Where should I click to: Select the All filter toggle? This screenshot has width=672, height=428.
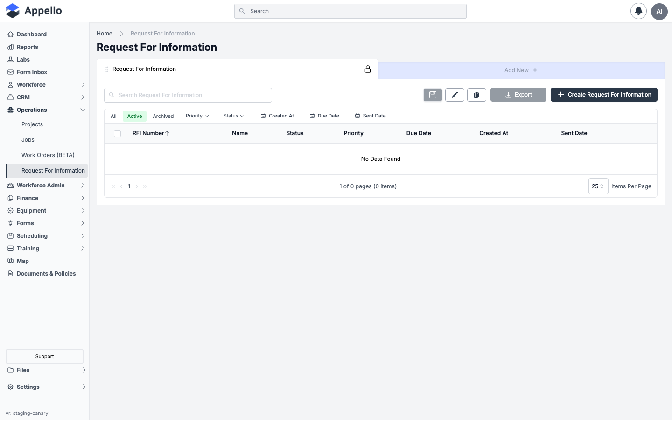(x=113, y=116)
